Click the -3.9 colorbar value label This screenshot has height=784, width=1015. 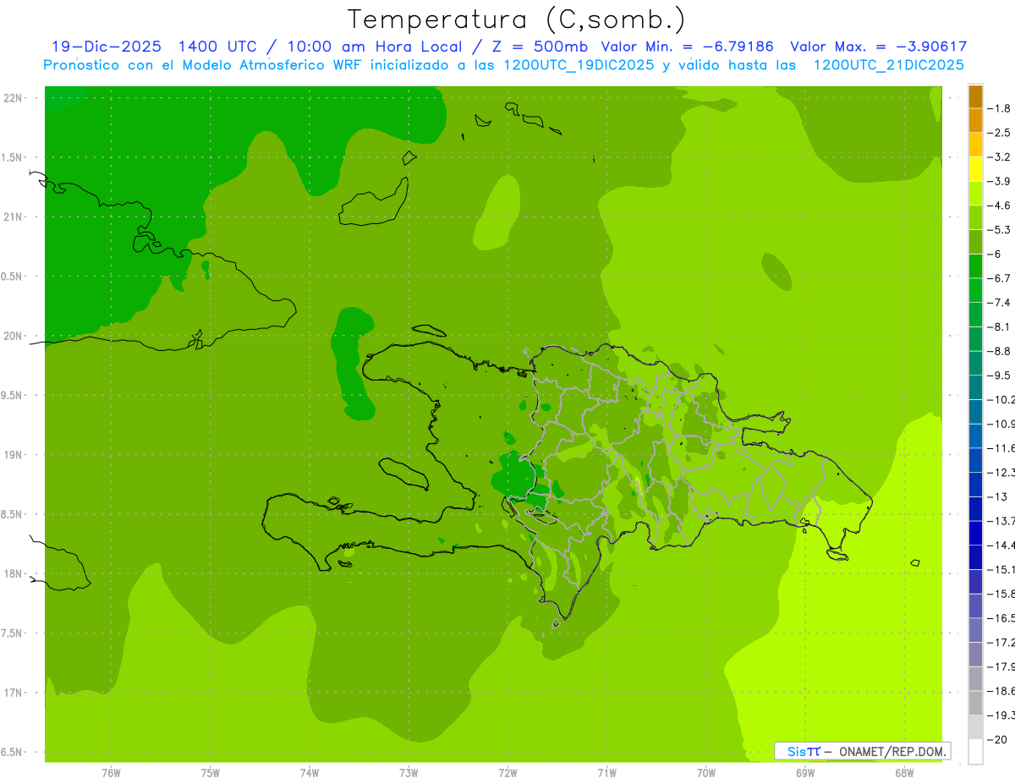[1000, 181]
